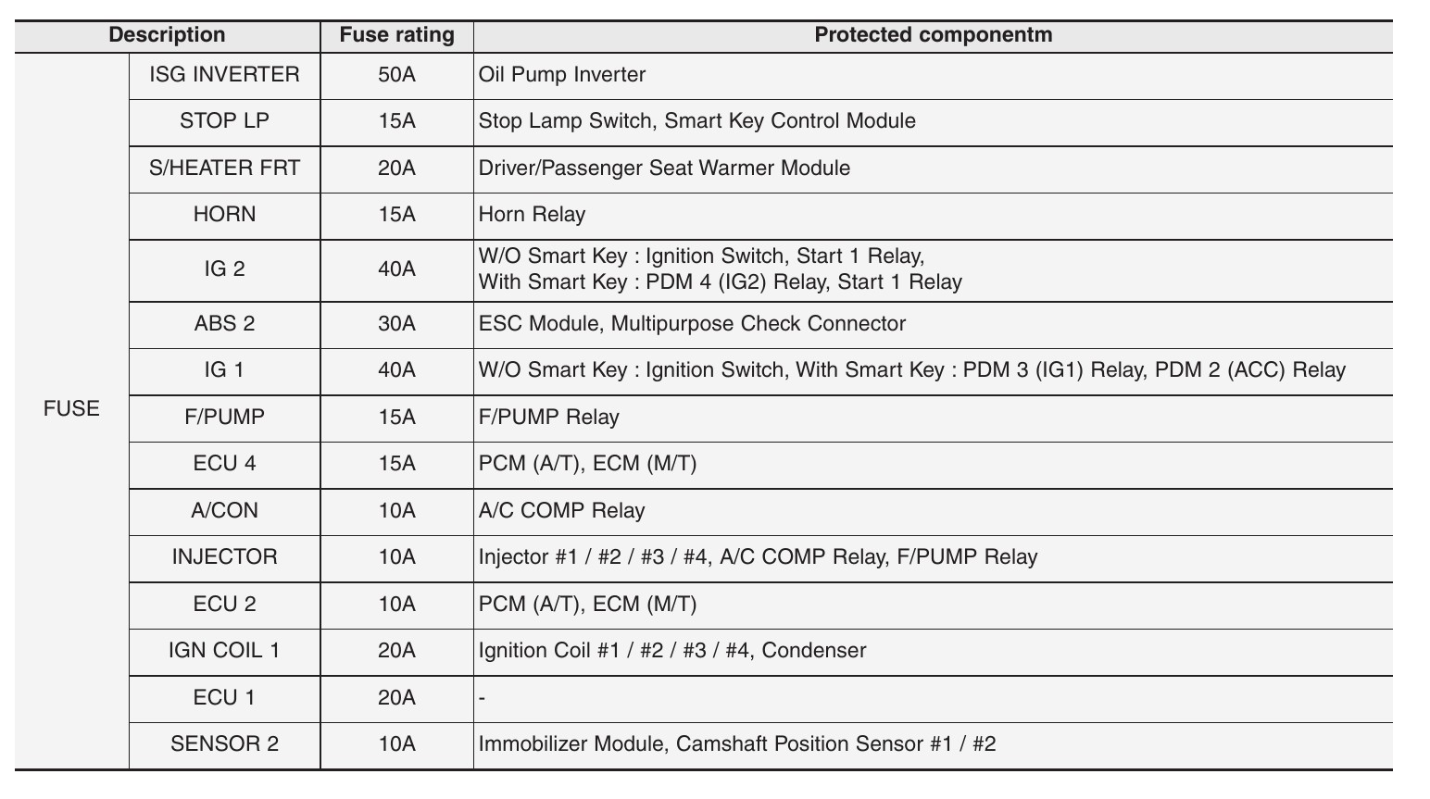This screenshot has height=799, width=1430.
Task: Click the Description column header
Action: tap(167, 35)
